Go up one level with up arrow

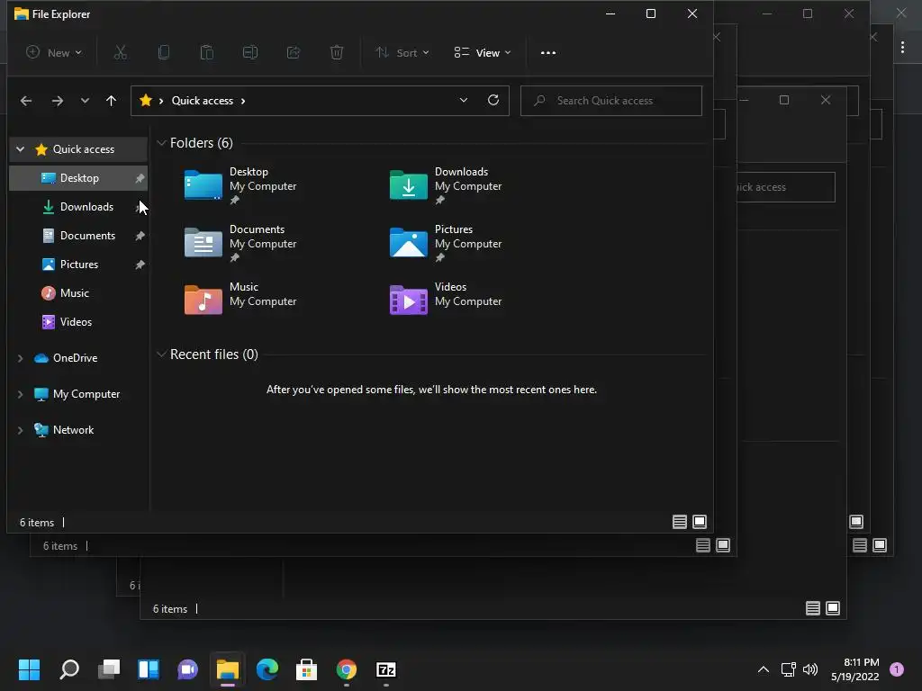[111, 101]
